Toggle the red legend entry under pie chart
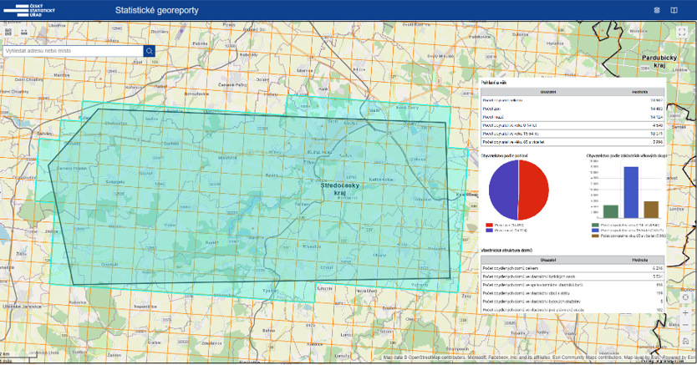Image resolution: width=697 pixels, height=365 pixels. pos(505,225)
